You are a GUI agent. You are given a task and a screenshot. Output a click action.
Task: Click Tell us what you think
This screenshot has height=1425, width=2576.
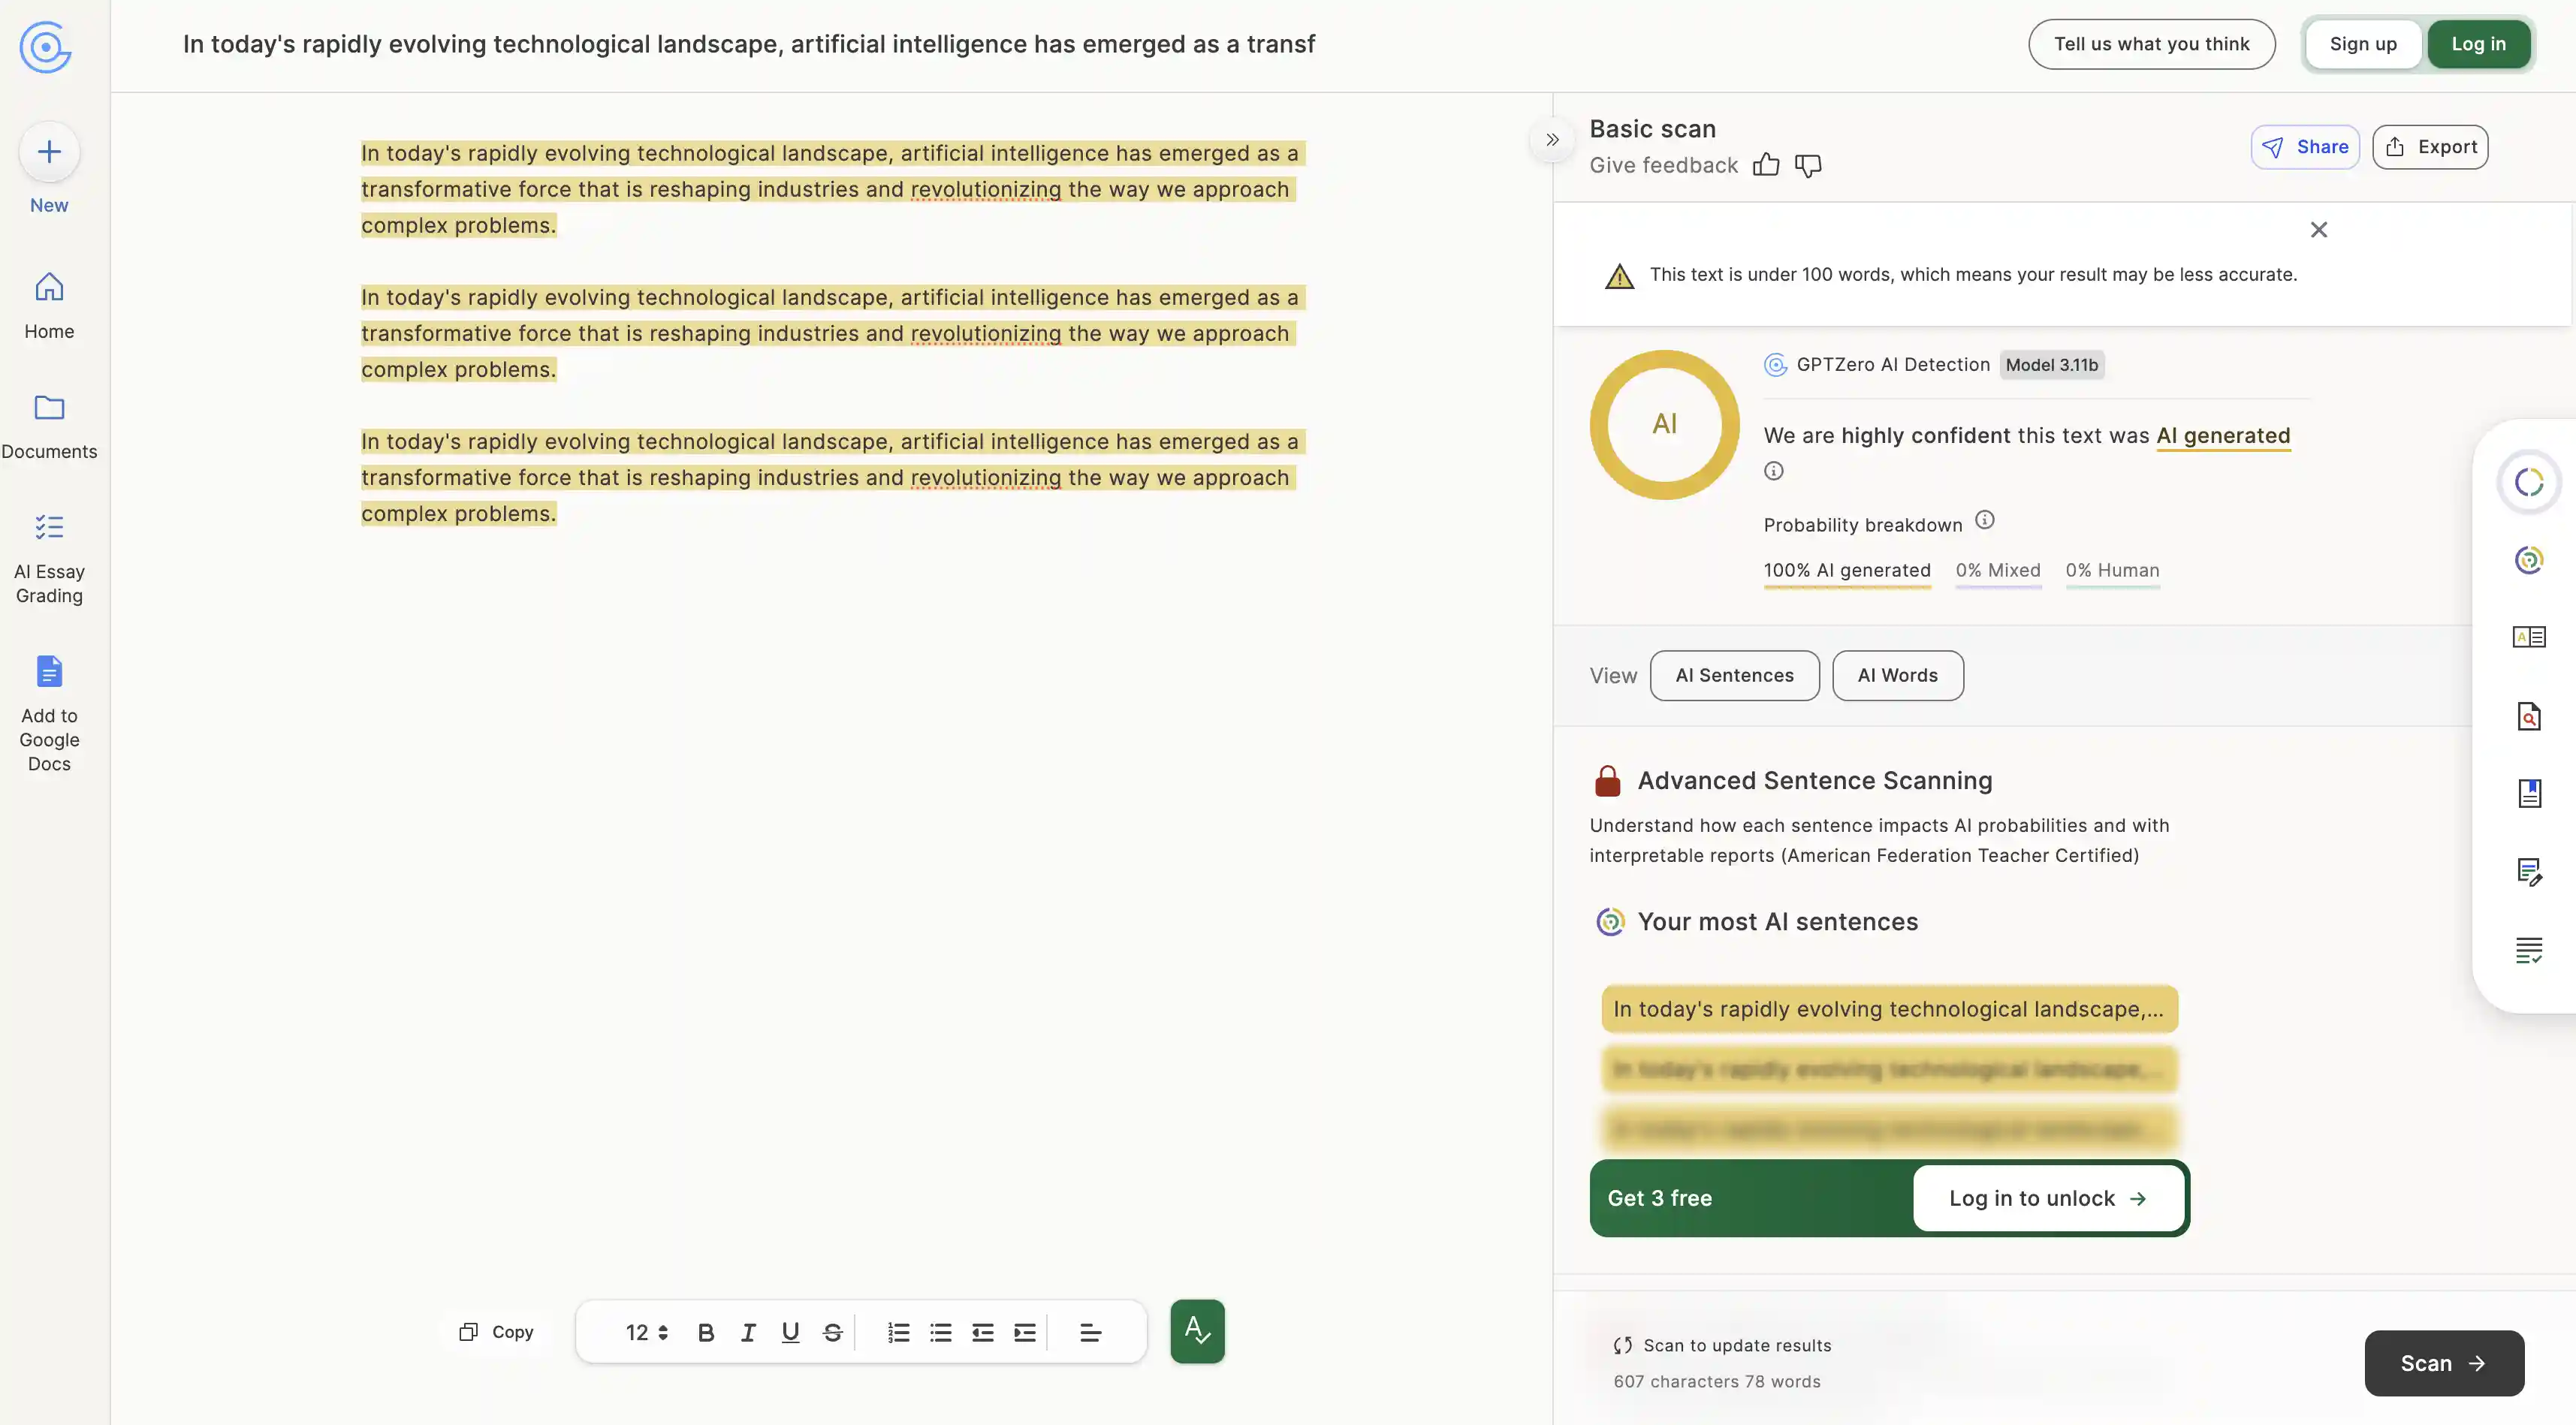point(2151,44)
